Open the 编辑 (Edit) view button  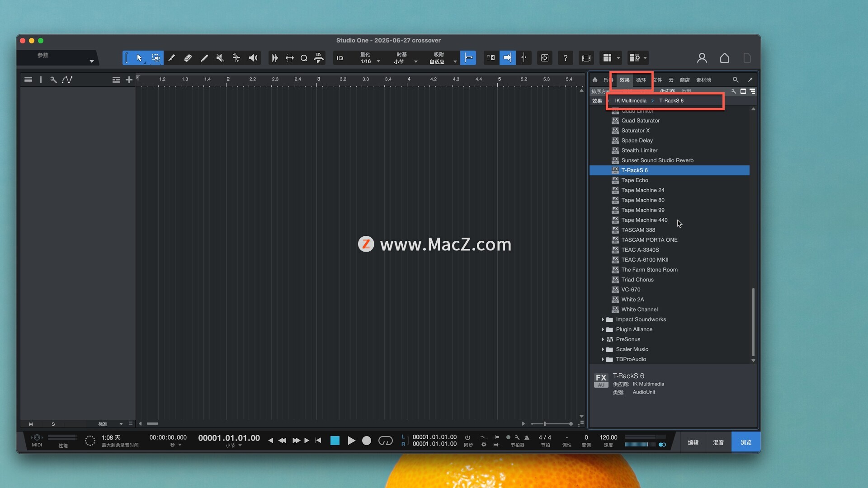(x=693, y=442)
